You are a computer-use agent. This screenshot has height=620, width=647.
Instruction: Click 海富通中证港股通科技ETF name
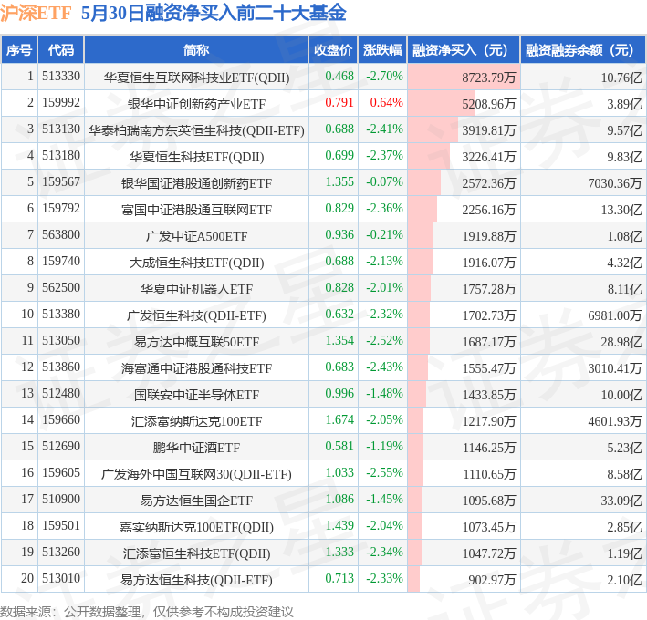[x=196, y=368]
